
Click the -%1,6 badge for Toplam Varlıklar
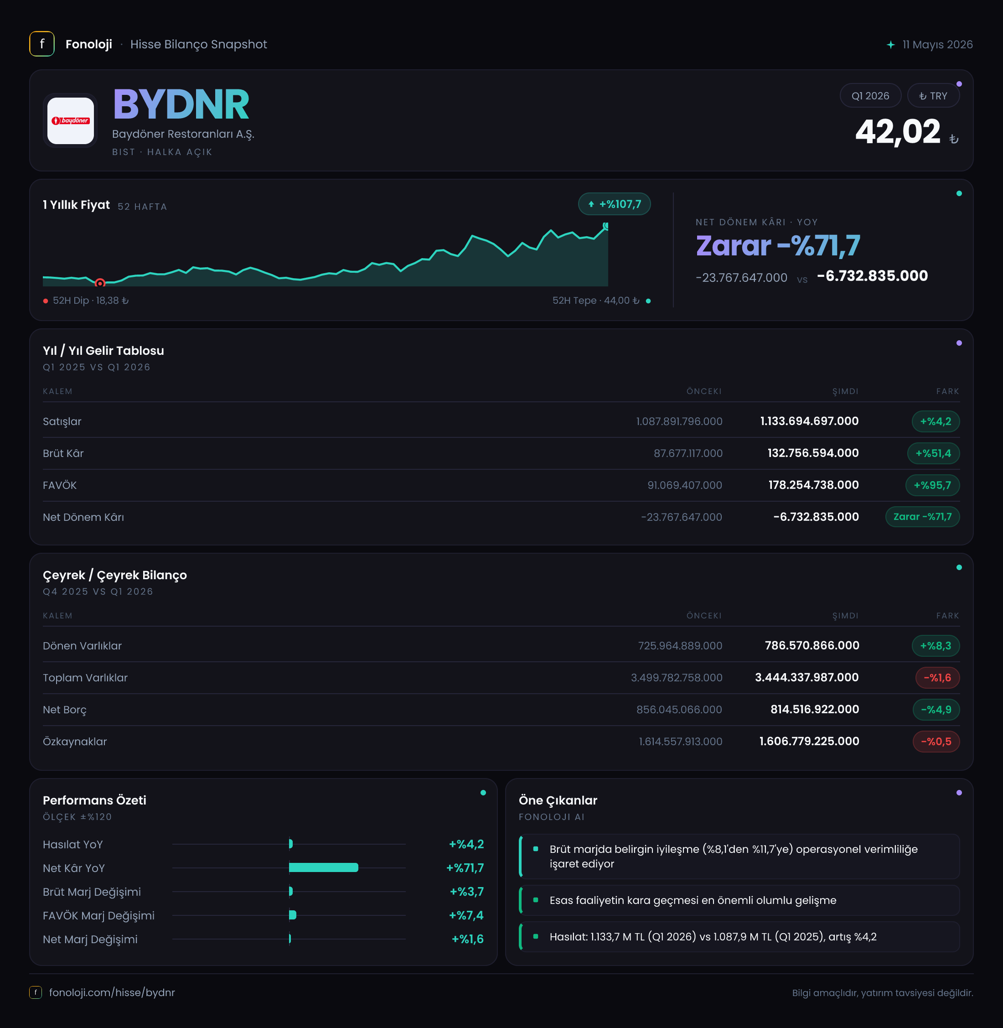click(937, 678)
